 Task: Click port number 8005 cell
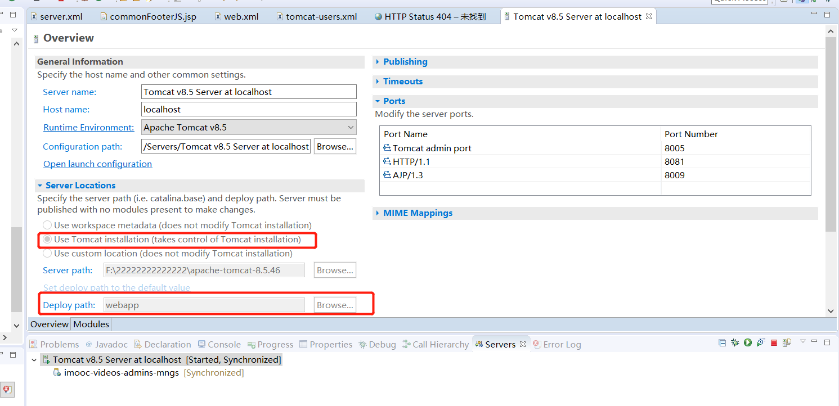coord(674,148)
